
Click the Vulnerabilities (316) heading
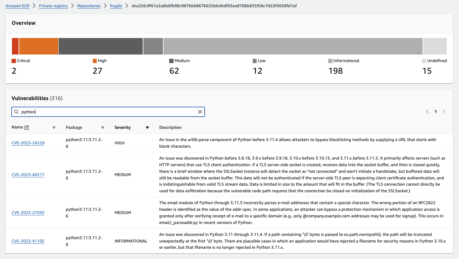37,98
